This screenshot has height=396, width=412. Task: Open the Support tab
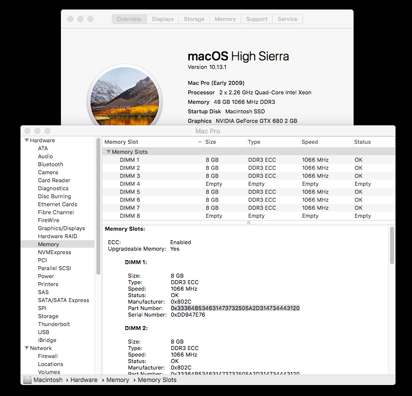257,19
